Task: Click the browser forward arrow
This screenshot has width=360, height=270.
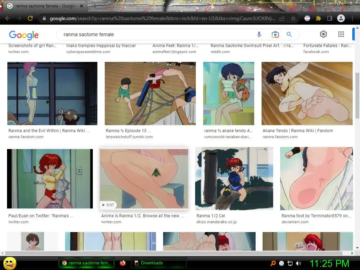Action: click(x=19, y=18)
